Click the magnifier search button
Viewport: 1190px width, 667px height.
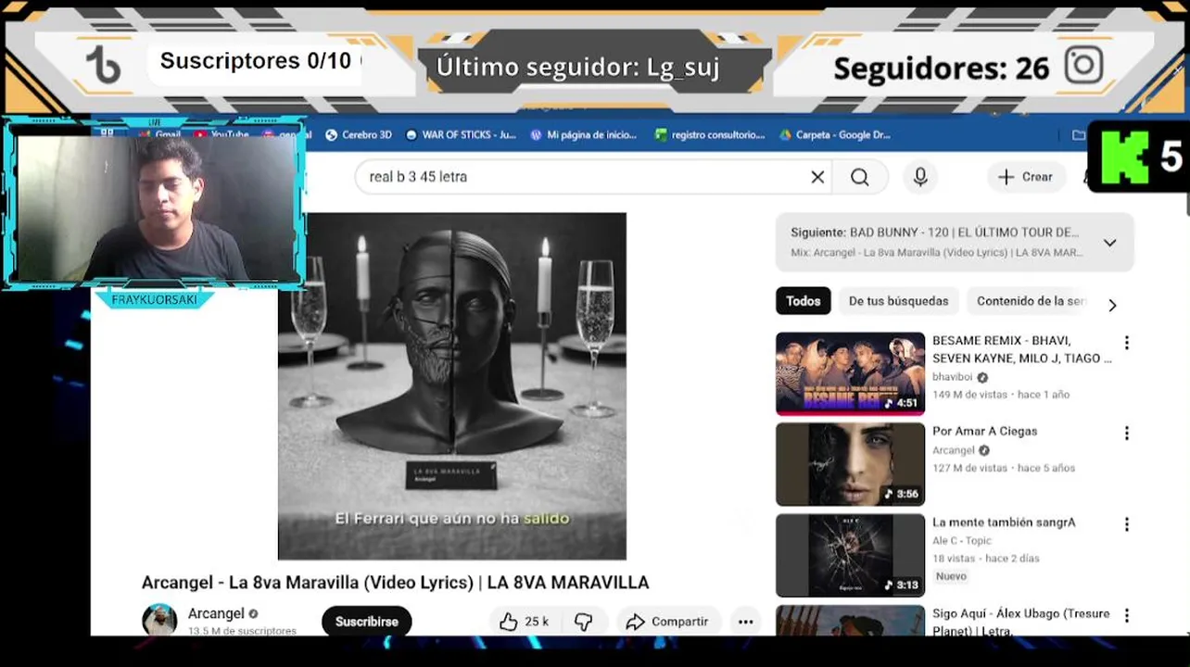(x=860, y=177)
